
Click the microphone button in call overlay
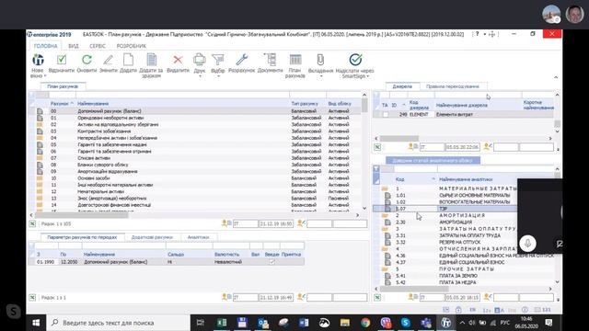(527, 243)
